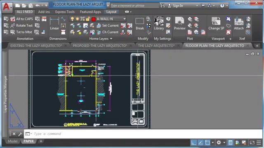Image resolution: width=264 pixels, height=148 pixels.
Task: Switch to EXISTING-THE LAZY ARQUITECTO file tab
Action: tap(36, 46)
